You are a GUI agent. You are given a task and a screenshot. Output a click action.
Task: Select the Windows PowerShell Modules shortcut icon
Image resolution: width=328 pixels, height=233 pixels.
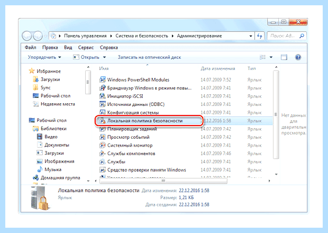[102, 80]
